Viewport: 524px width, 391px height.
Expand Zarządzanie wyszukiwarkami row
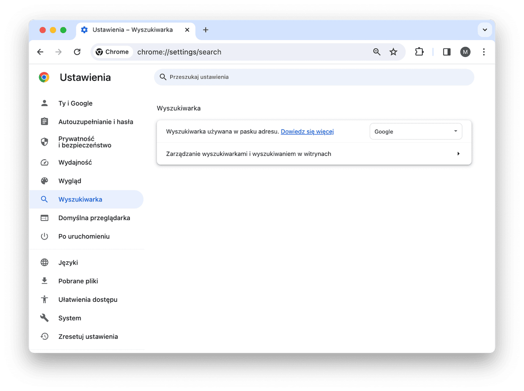tap(458, 154)
